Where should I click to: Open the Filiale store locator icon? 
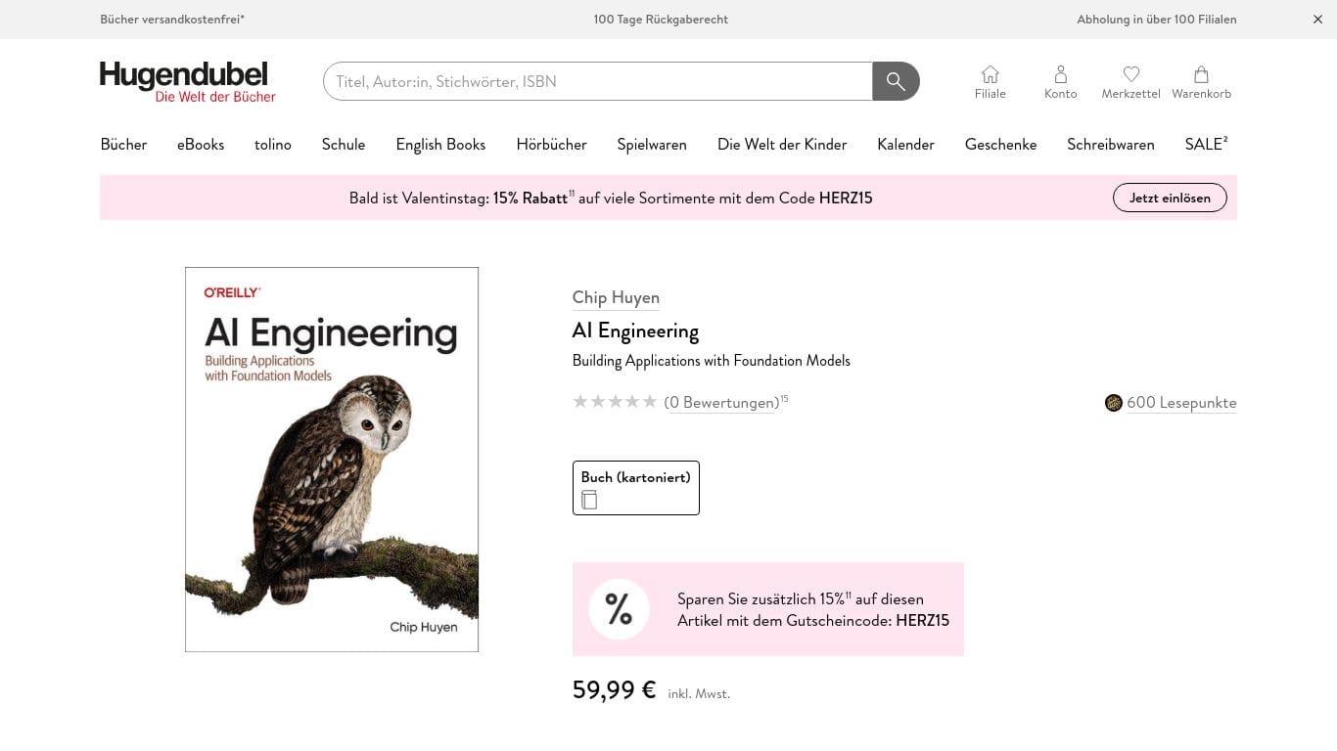click(990, 73)
